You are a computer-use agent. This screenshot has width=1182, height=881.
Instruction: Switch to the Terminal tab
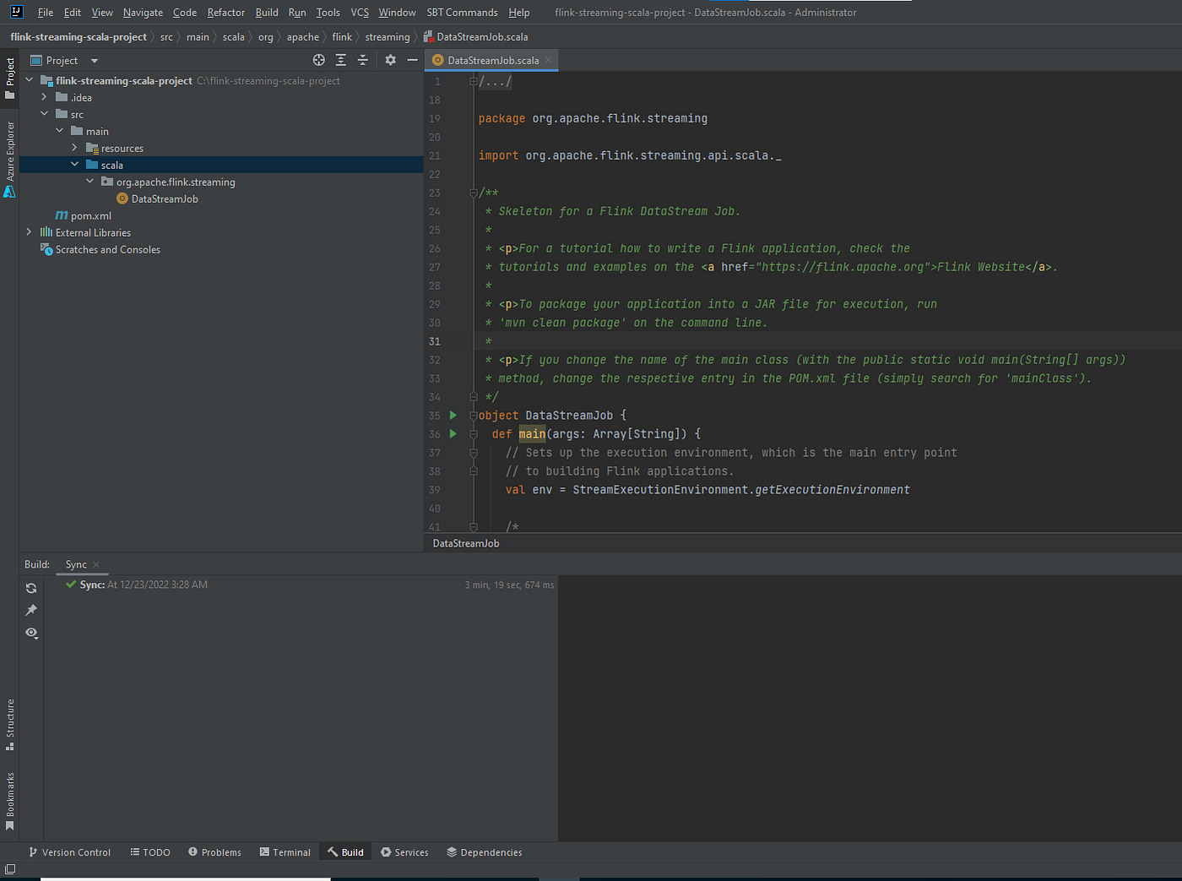click(x=285, y=852)
